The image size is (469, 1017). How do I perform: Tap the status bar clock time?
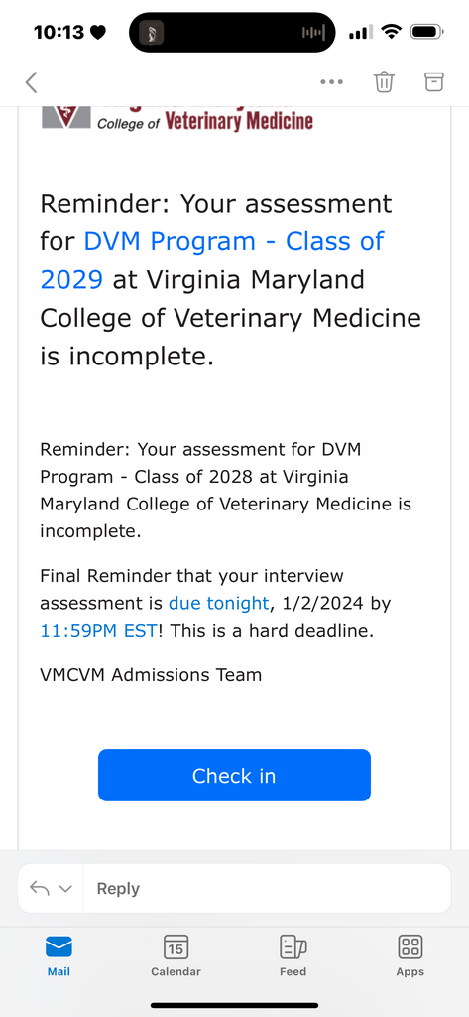click(x=59, y=32)
